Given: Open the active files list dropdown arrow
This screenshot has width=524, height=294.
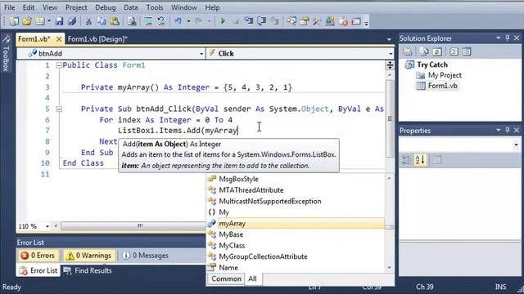Looking at the screenshot, I should [389, 39].
